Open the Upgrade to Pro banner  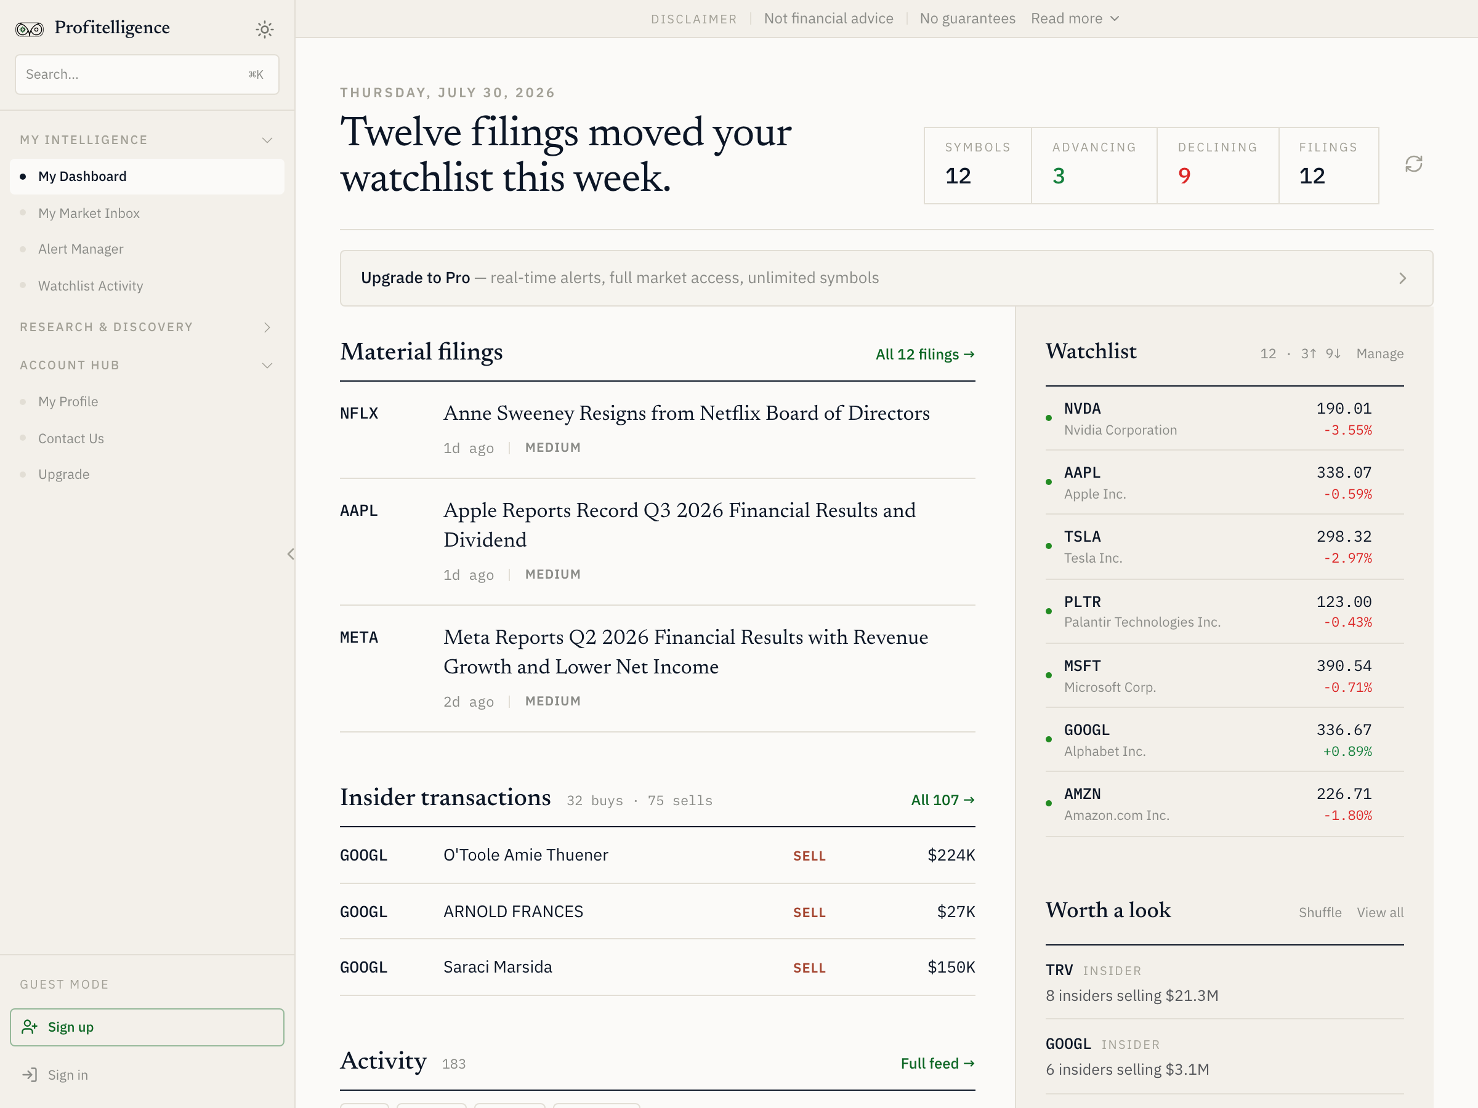886,278
